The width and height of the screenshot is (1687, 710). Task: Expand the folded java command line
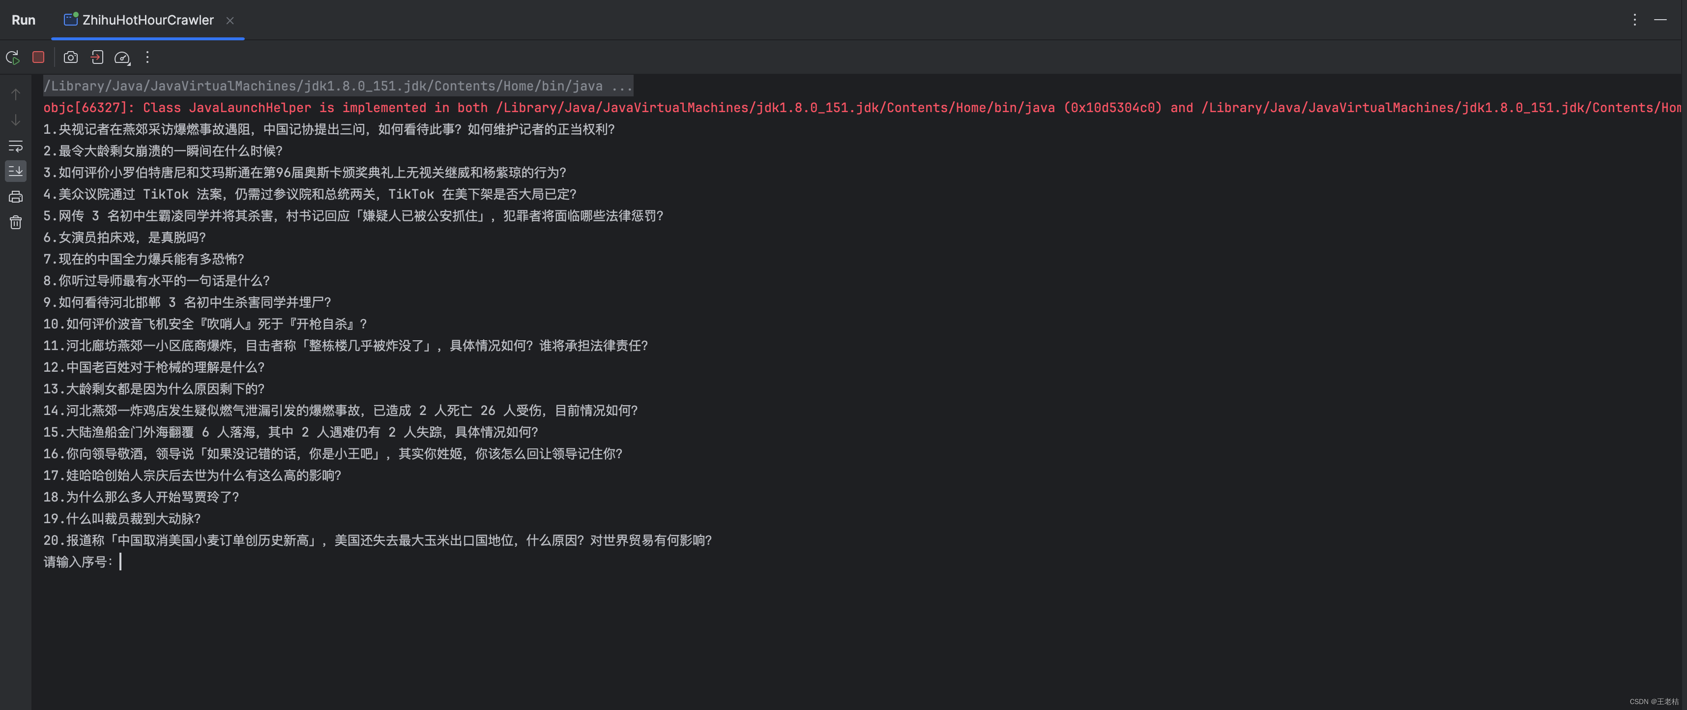coord(338,86)
